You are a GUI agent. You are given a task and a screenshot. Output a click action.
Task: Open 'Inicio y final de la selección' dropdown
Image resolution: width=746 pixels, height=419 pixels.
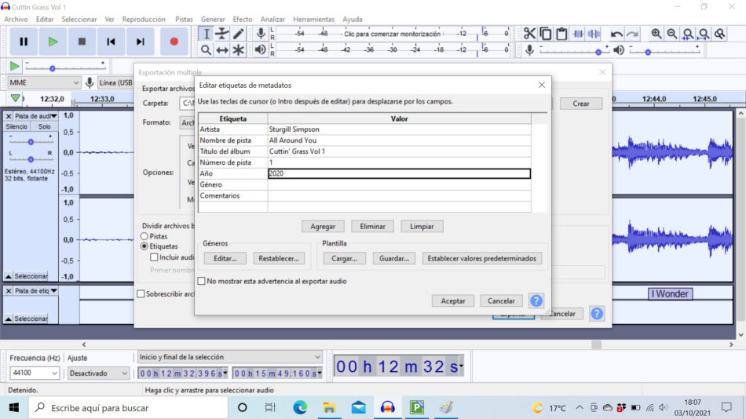point(230,357)
